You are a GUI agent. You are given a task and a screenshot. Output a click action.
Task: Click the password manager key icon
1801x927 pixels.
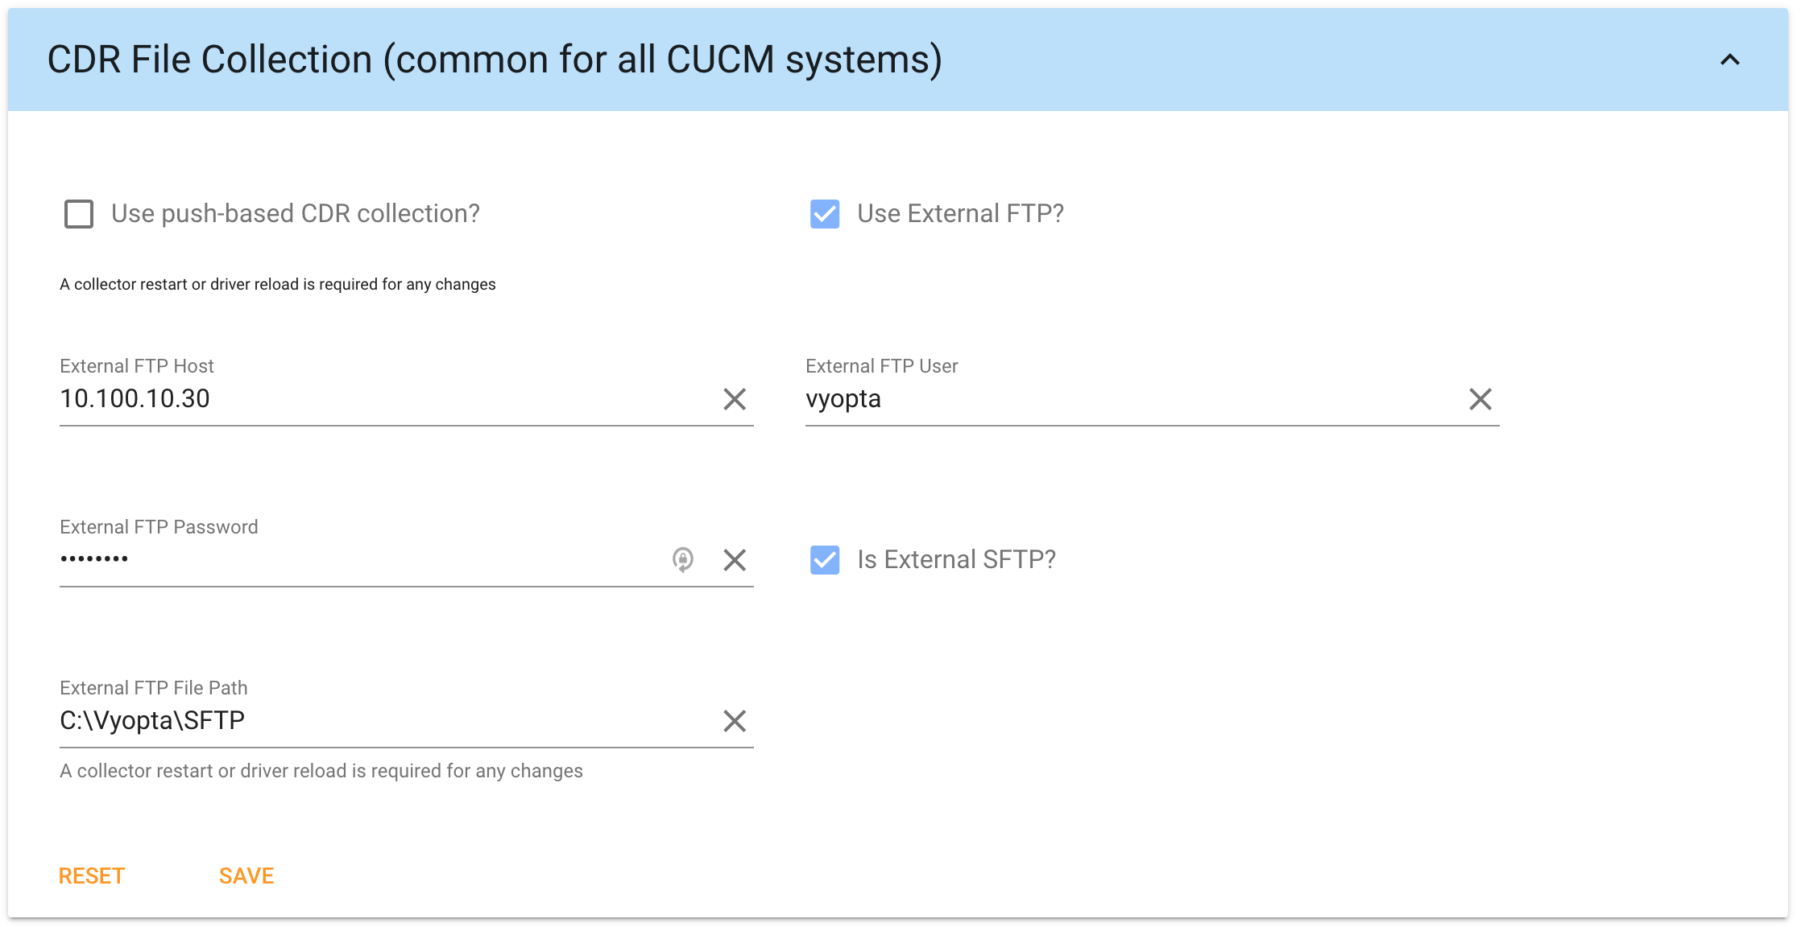[x=682, y=559]
